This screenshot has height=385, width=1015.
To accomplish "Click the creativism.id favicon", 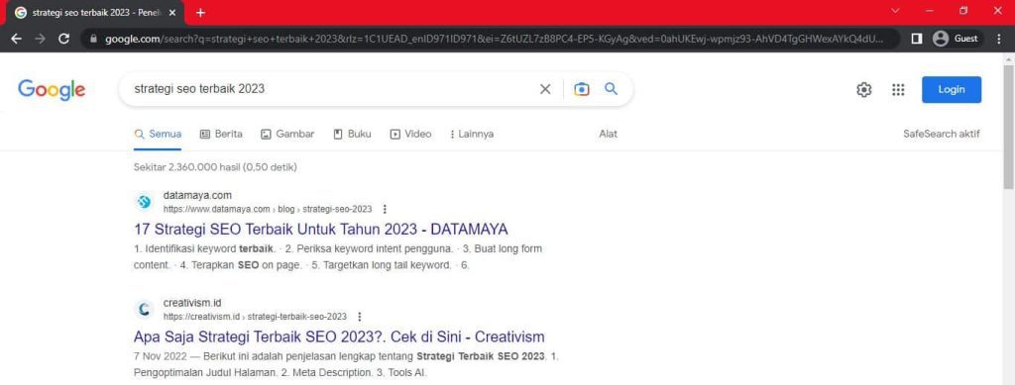I will (144, 310).
